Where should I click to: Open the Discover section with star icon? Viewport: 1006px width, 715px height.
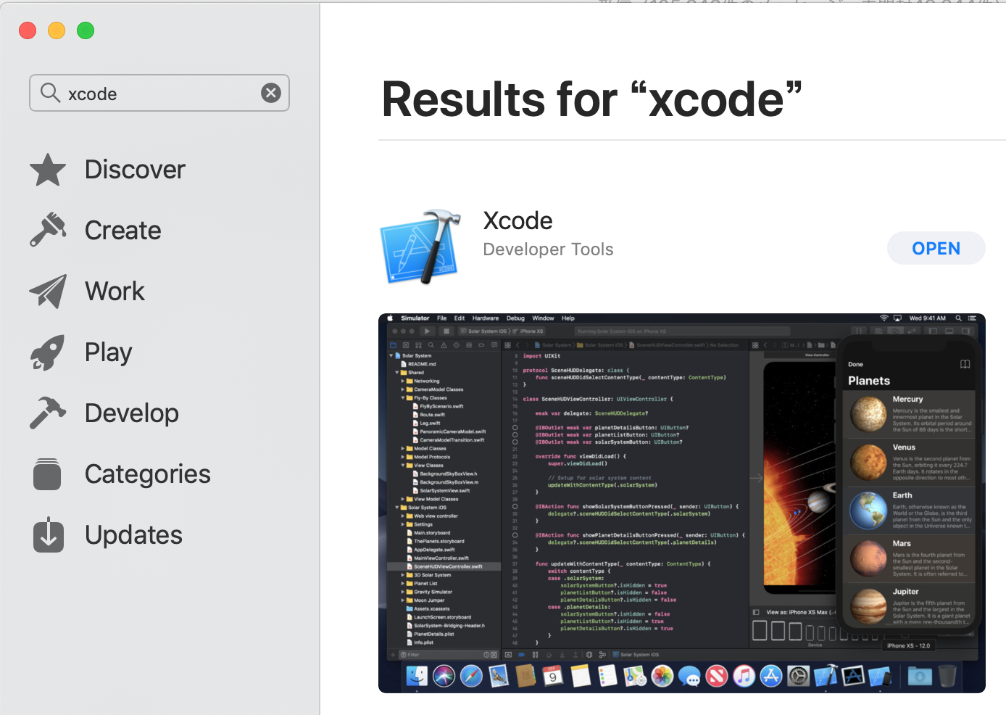[x=107, y=170]
